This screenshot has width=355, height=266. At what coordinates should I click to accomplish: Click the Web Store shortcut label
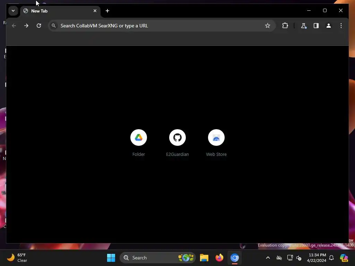[x=216, y=154]
